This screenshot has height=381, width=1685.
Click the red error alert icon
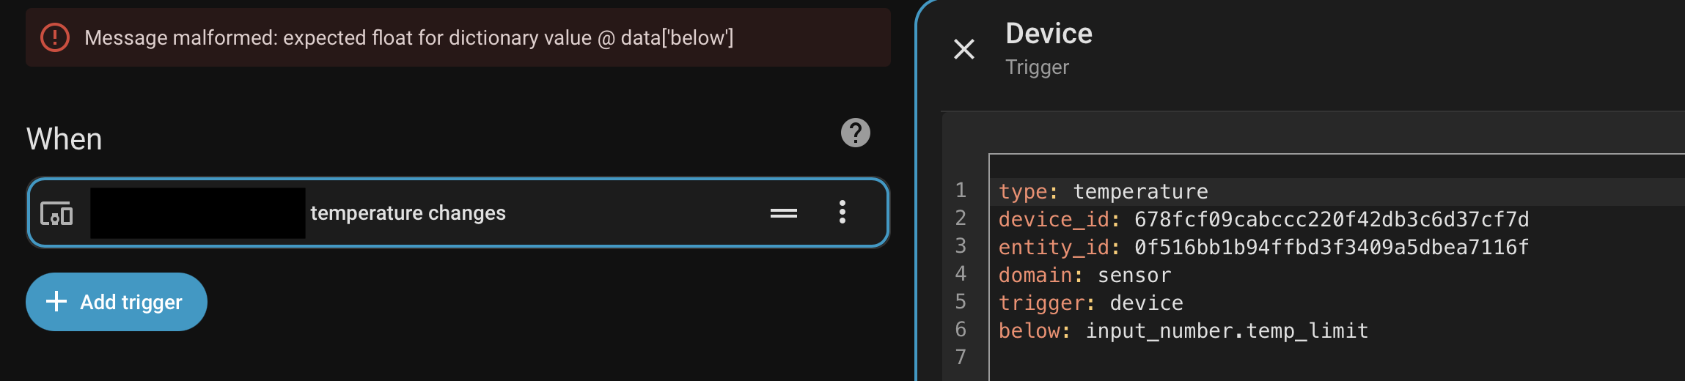(x=55, y=37)
